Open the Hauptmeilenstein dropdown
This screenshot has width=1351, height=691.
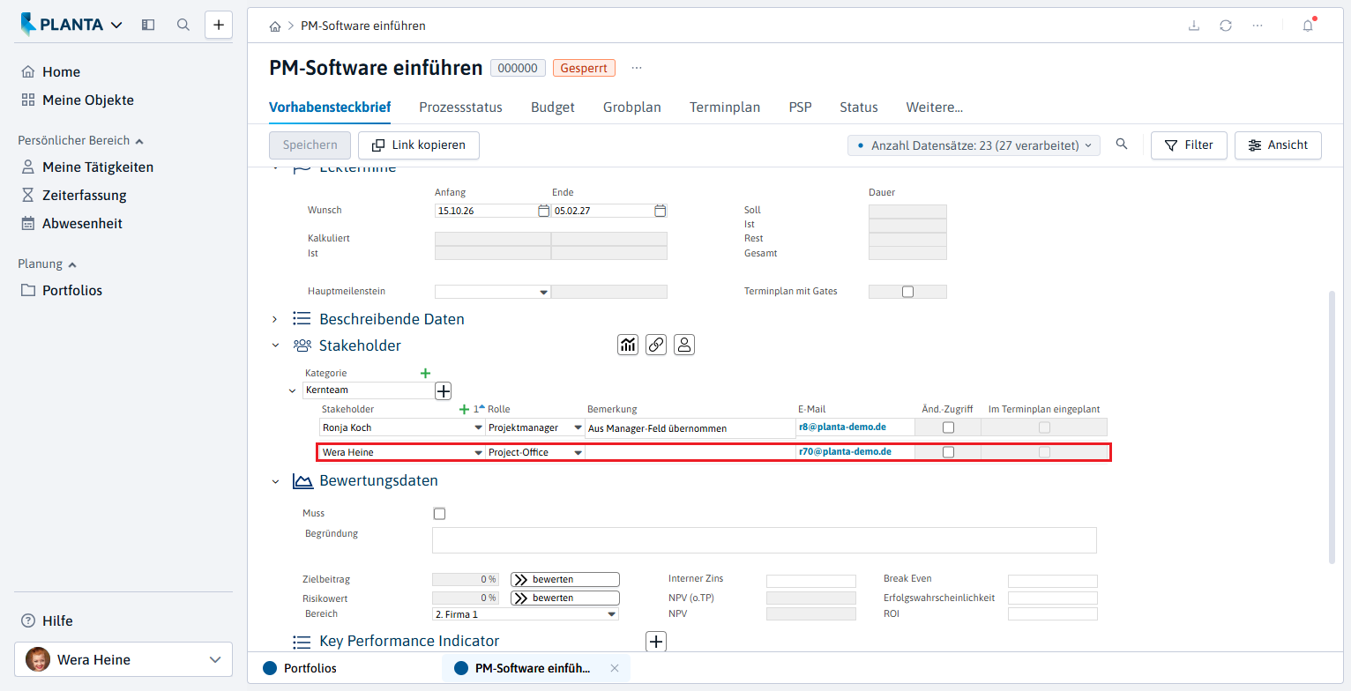click(543, 293)
